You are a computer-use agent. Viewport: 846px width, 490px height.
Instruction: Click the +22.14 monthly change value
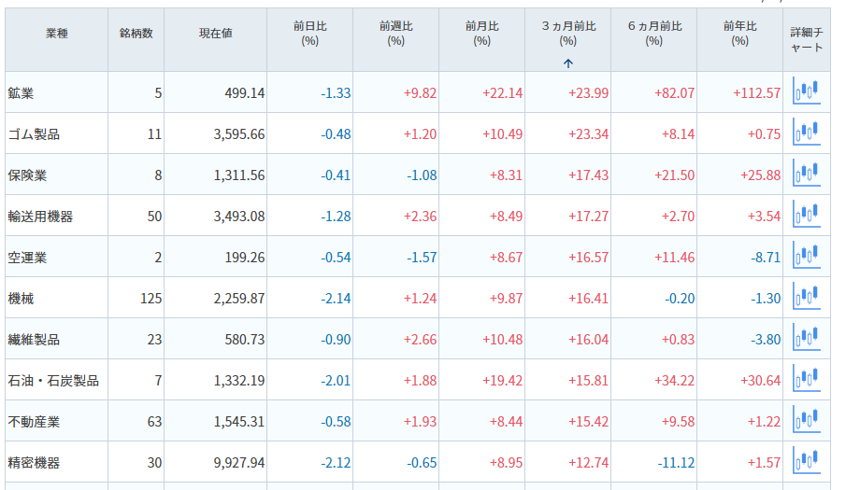(502, 93)
